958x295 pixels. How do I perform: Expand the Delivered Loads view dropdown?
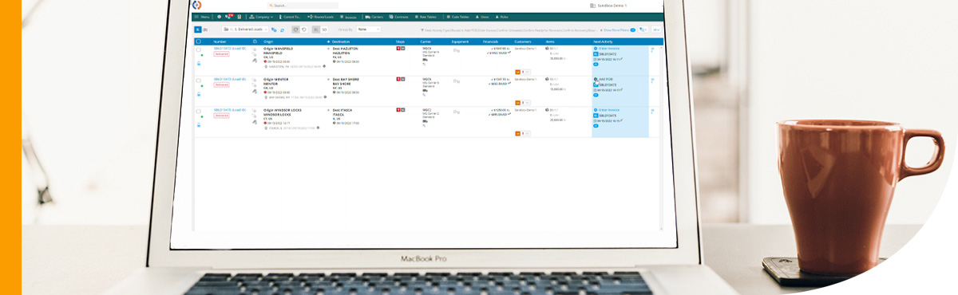[245, 29]
